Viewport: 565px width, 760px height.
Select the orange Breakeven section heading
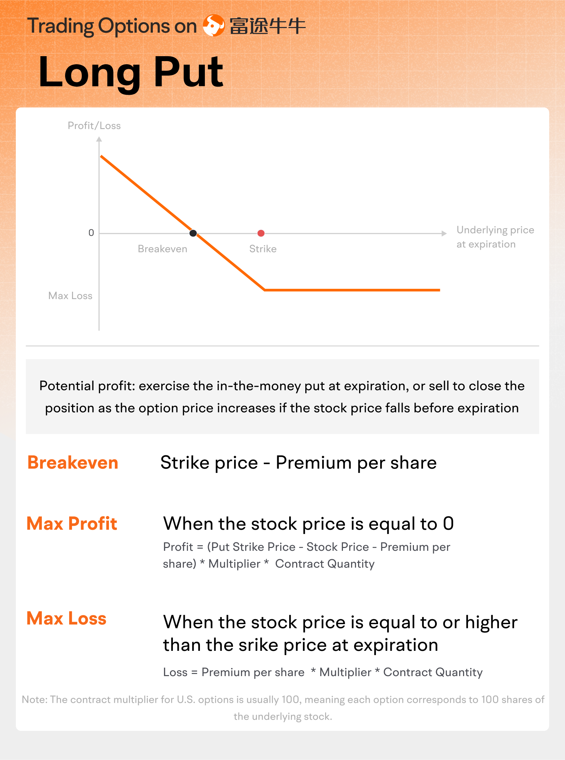(x=73, y=462)
